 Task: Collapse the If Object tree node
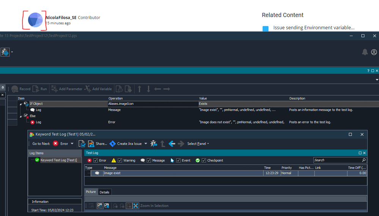click(21, 104)
